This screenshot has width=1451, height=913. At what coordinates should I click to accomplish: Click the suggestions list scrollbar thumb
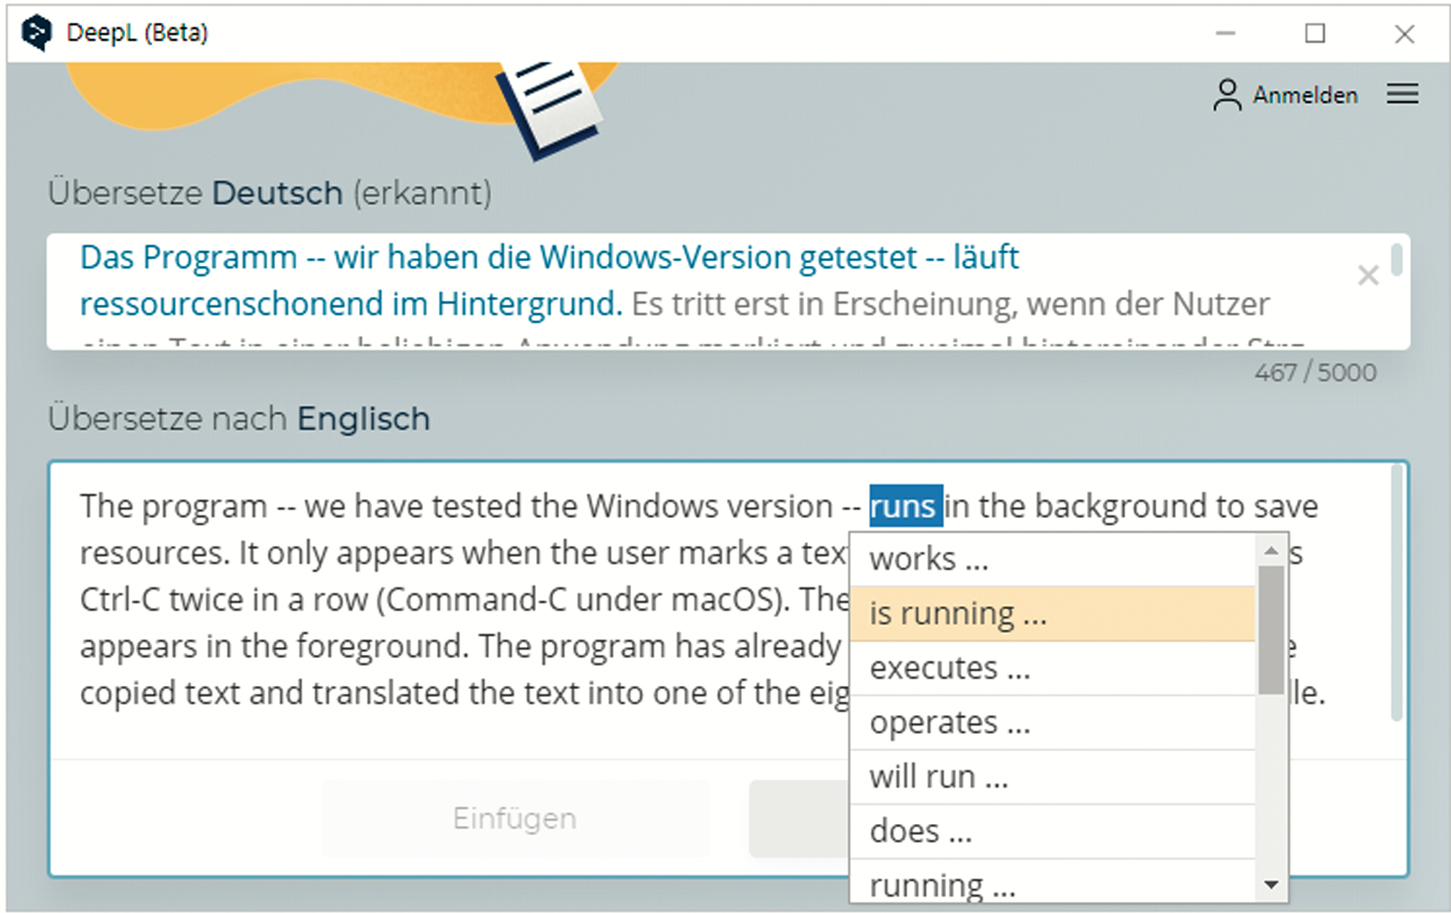click(x=1270, y=629)
